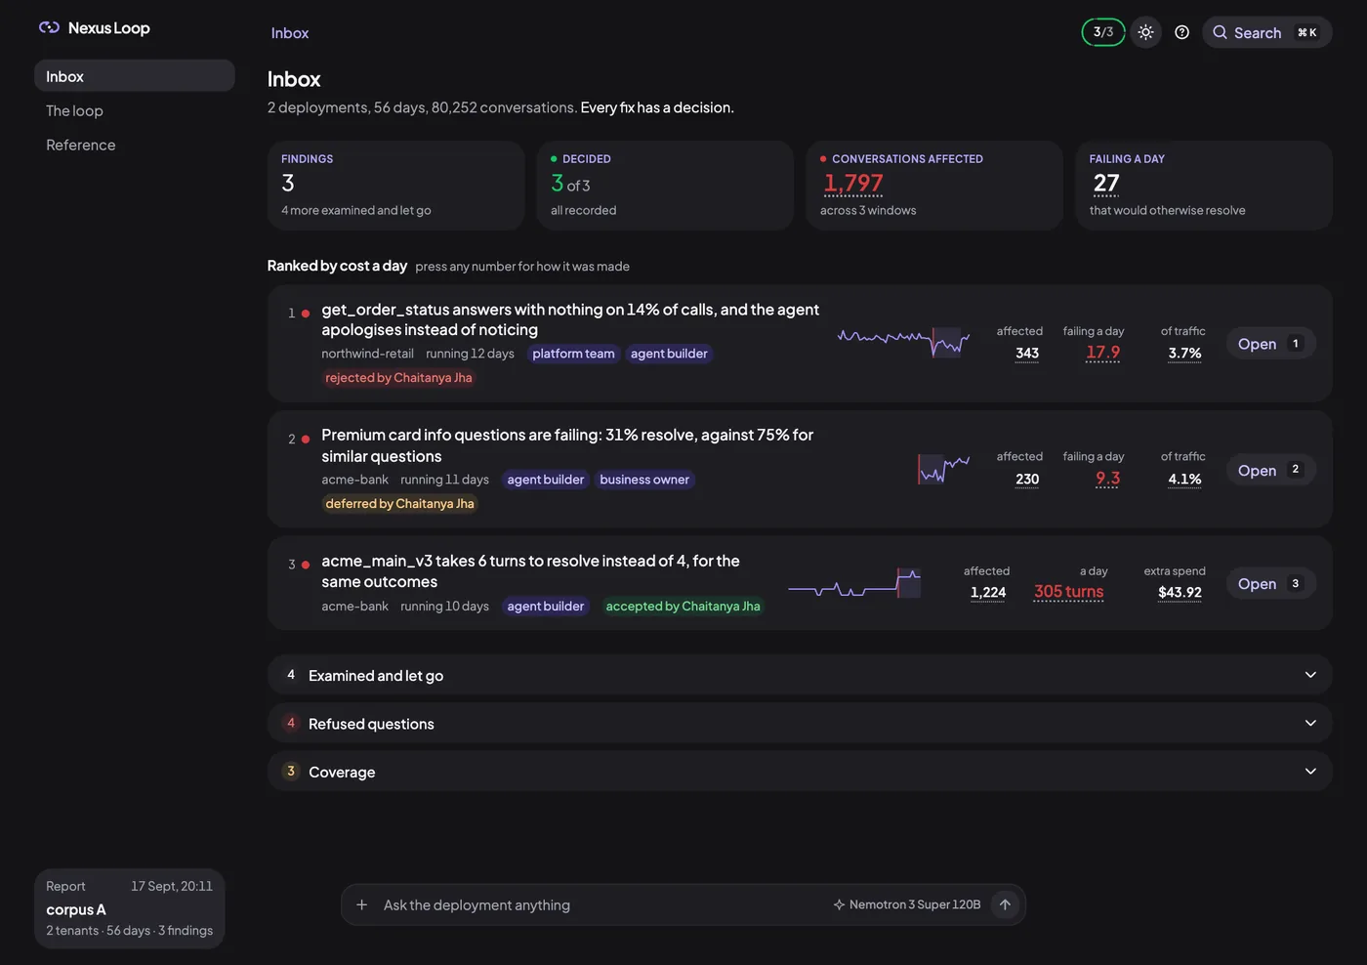Viewport: 1367px width, 965px height.
Task: Open finding 1 with the Open button
Action: pyautogui.click(x=1270, y=344)
